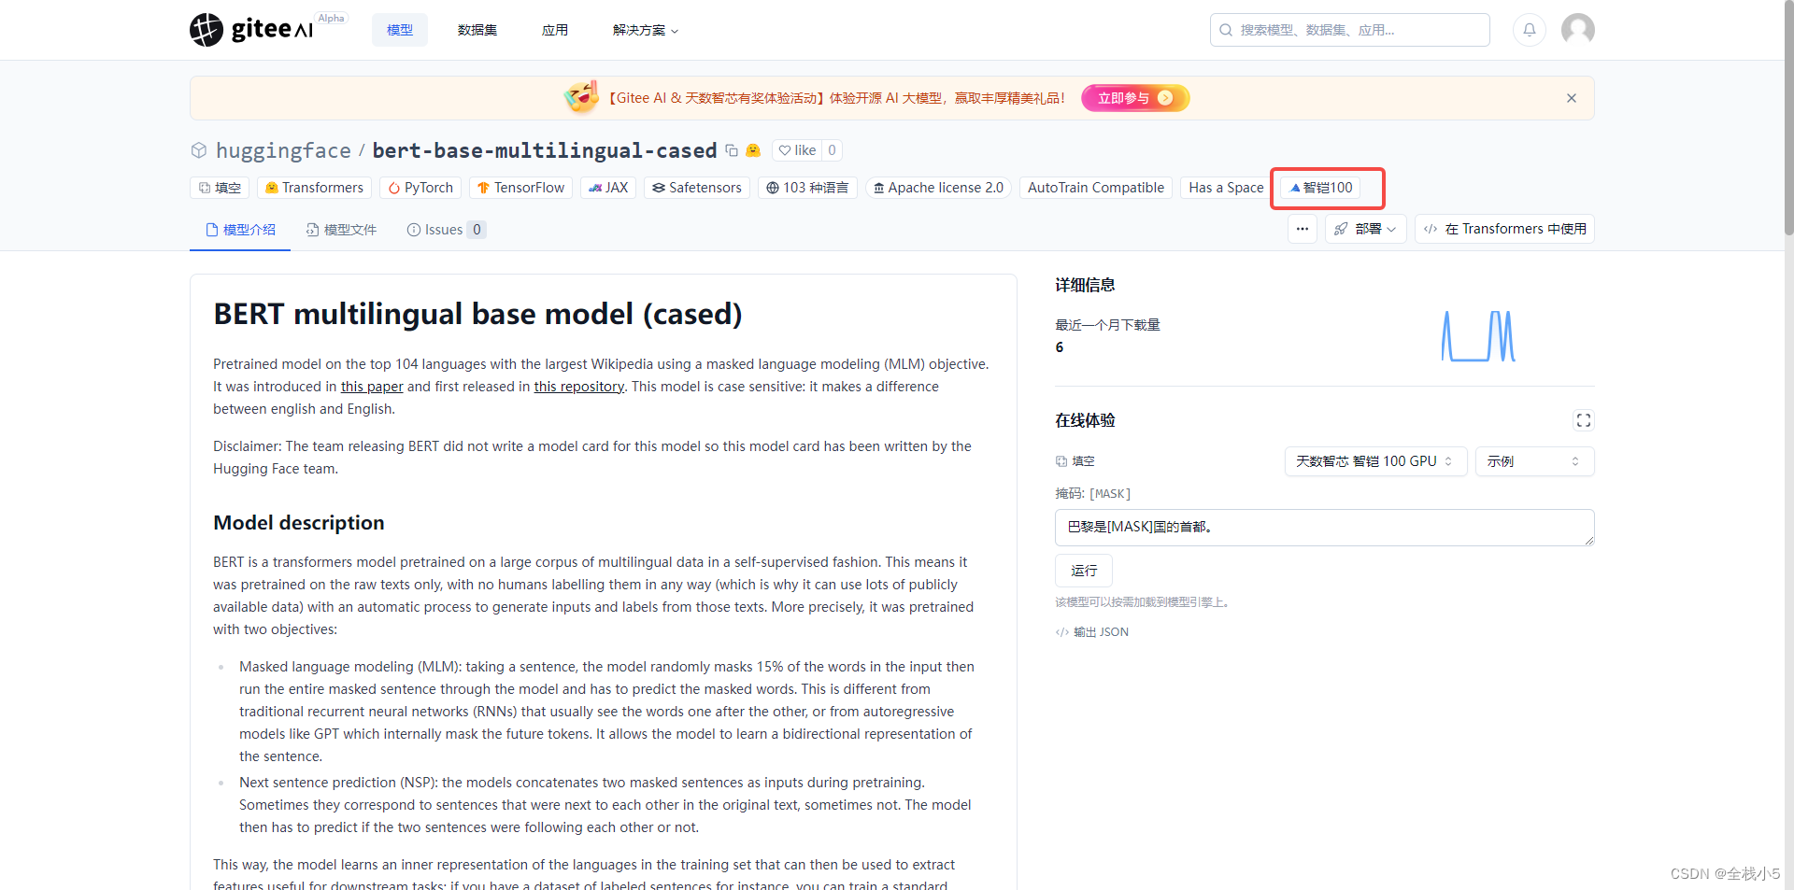Click 在 Transformers 中使用 button
Screen dimensions: 1794x890
click(x=1504, y=229)
